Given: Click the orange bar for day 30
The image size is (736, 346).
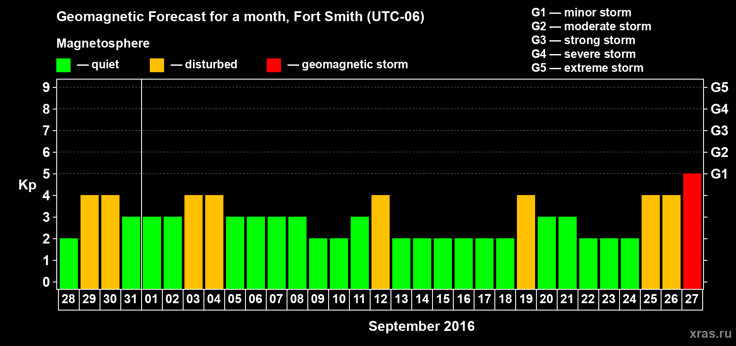Looking at the screenshot, I should coord(110,242).
